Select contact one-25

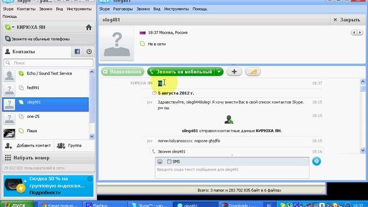point(46,118)
